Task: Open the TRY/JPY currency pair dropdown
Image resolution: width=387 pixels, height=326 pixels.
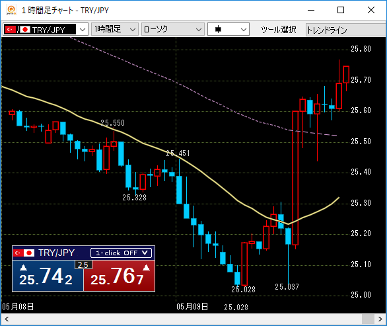Action: tap(46, 30)
